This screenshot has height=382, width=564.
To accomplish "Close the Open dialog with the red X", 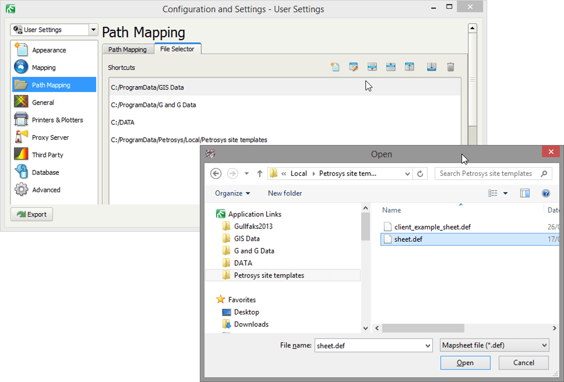I will pyautogui.click(x=551, y=152).
